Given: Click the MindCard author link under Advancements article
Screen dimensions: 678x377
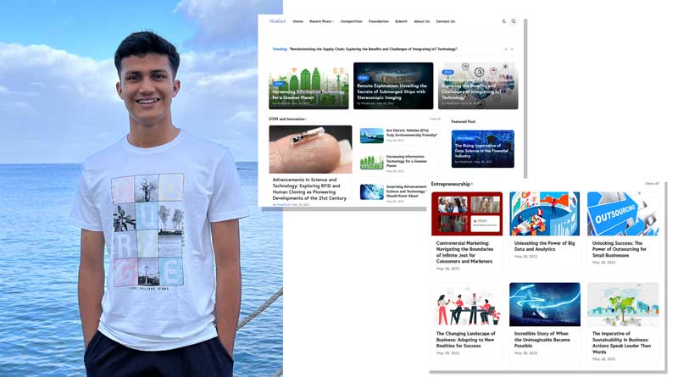Looking at the screenshot, I should tap(284, 204).
